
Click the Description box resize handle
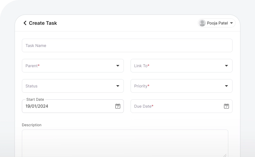pyautogui.click(x=225, y=155)
